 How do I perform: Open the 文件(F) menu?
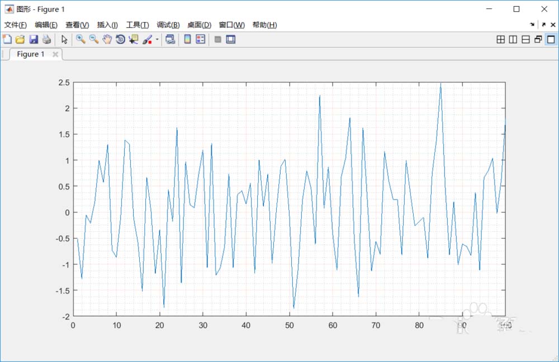point(15,25)
